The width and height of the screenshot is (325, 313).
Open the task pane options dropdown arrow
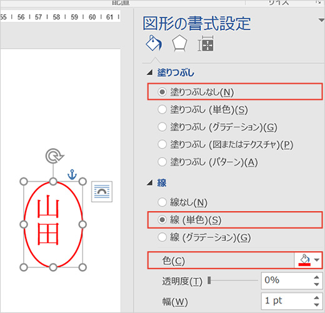pyautogui.click(x=321, y=20)
